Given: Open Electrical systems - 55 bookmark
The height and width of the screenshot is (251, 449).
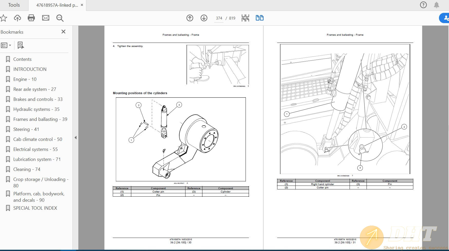Looking at the screenshot, I should tap(35, 149).
